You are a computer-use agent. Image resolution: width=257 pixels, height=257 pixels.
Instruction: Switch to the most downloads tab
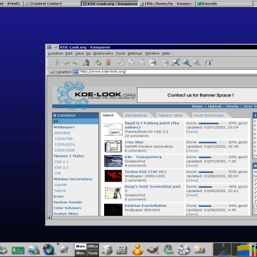click(x=209, y=115)
